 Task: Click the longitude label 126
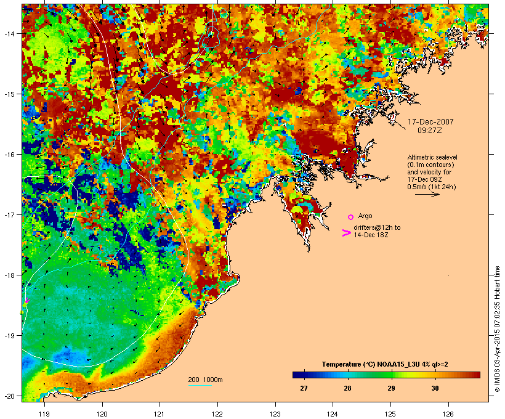click(x=448, y=414)
